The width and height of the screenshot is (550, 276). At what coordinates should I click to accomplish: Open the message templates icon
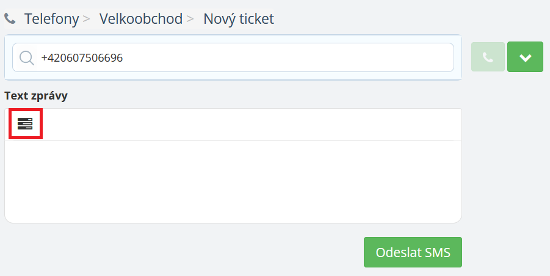25,125
